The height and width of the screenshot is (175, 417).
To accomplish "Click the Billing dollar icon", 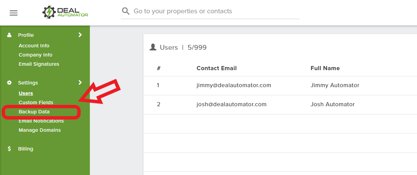I will [9, 149].
